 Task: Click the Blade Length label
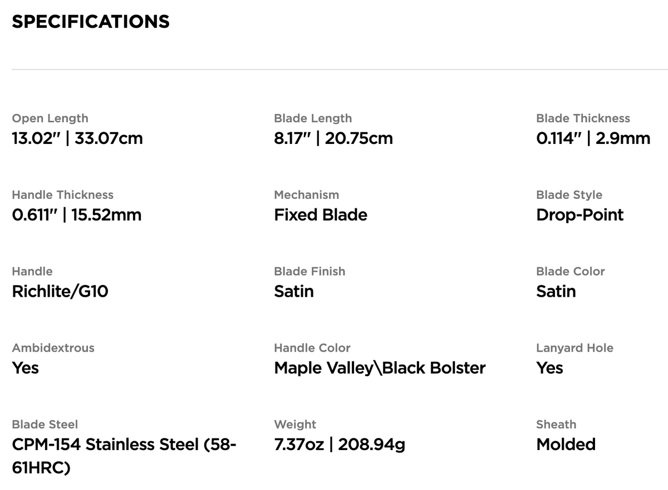tap(313, 118)
